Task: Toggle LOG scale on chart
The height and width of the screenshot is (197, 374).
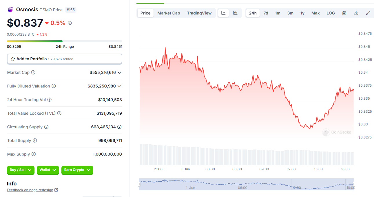Action: (331, 13)
